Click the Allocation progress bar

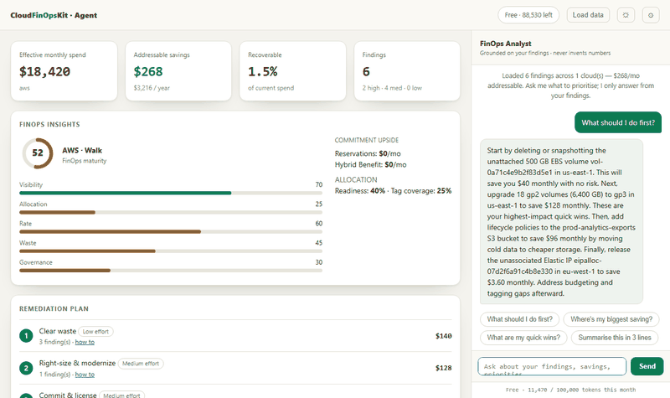tap(171, 213)
